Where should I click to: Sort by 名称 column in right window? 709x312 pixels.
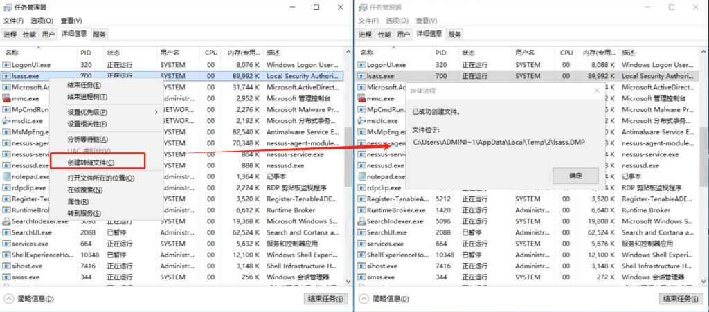[394, 53]
